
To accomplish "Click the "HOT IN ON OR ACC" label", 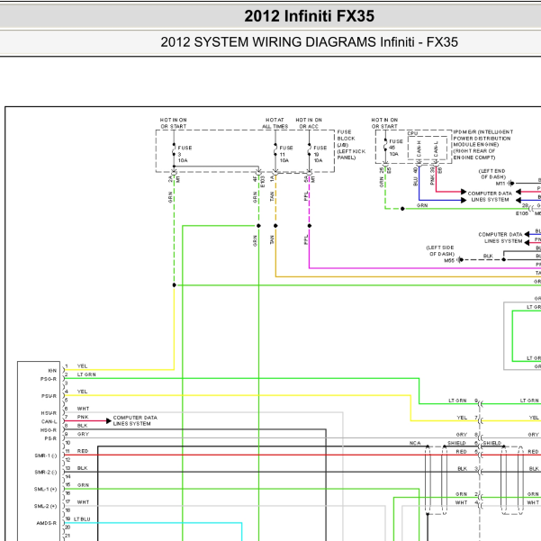I will 309,123.
